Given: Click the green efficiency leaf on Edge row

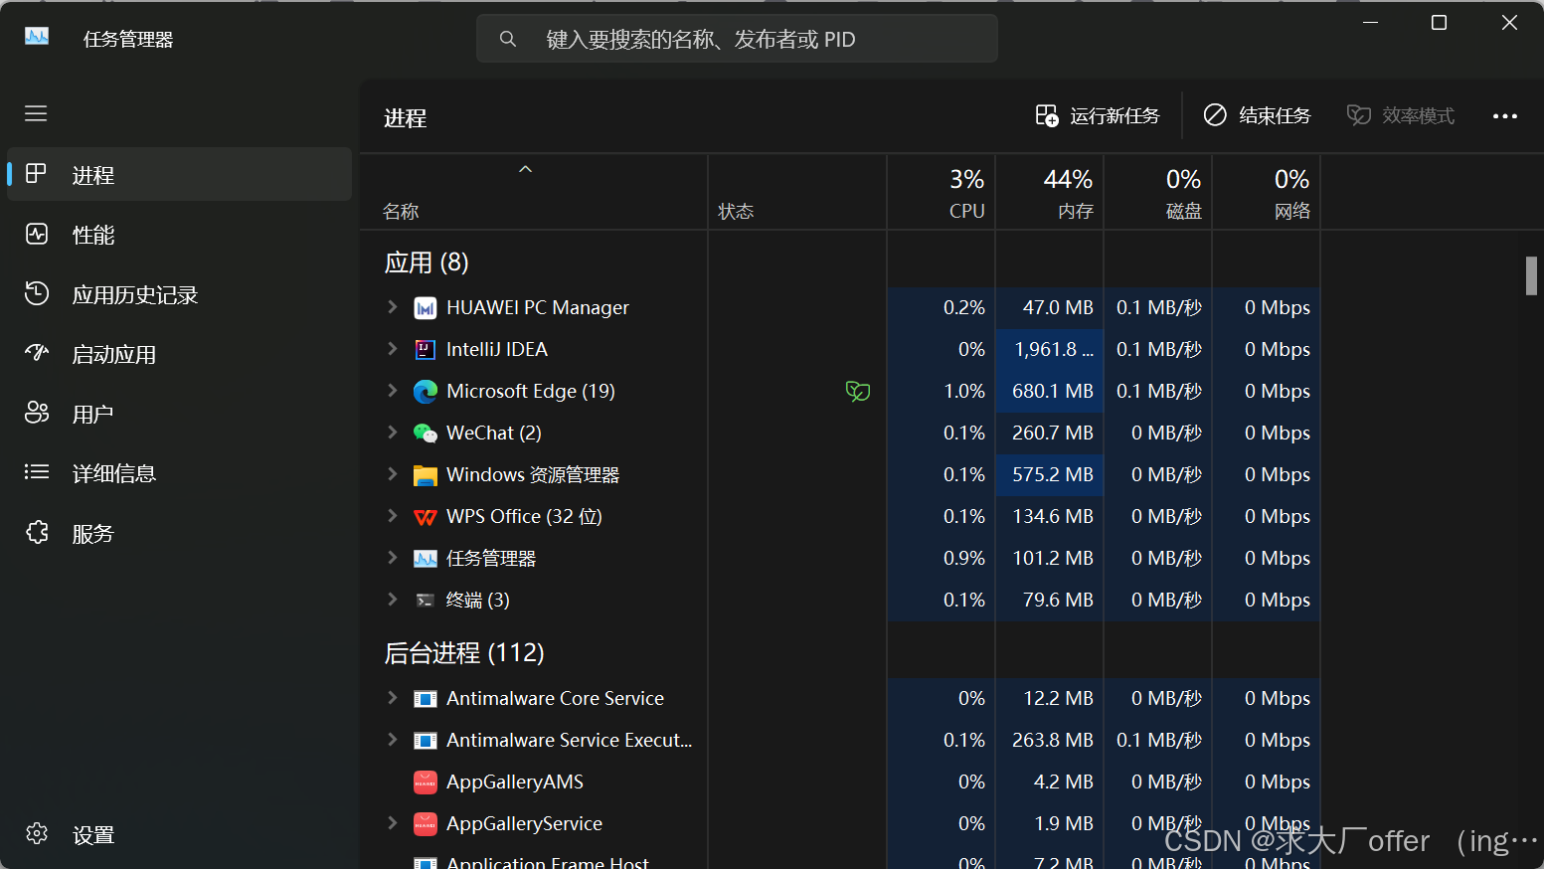Looking at the screenshot, I should click(858, 391).
